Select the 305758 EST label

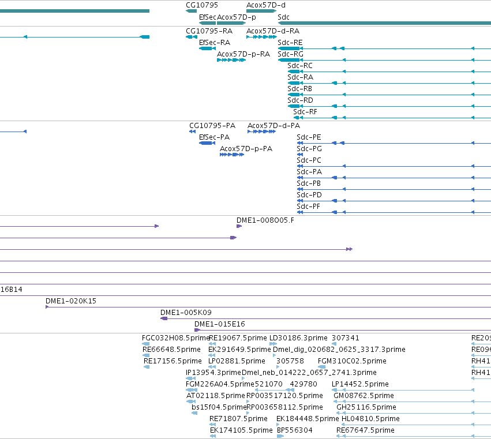coord(290,361)
